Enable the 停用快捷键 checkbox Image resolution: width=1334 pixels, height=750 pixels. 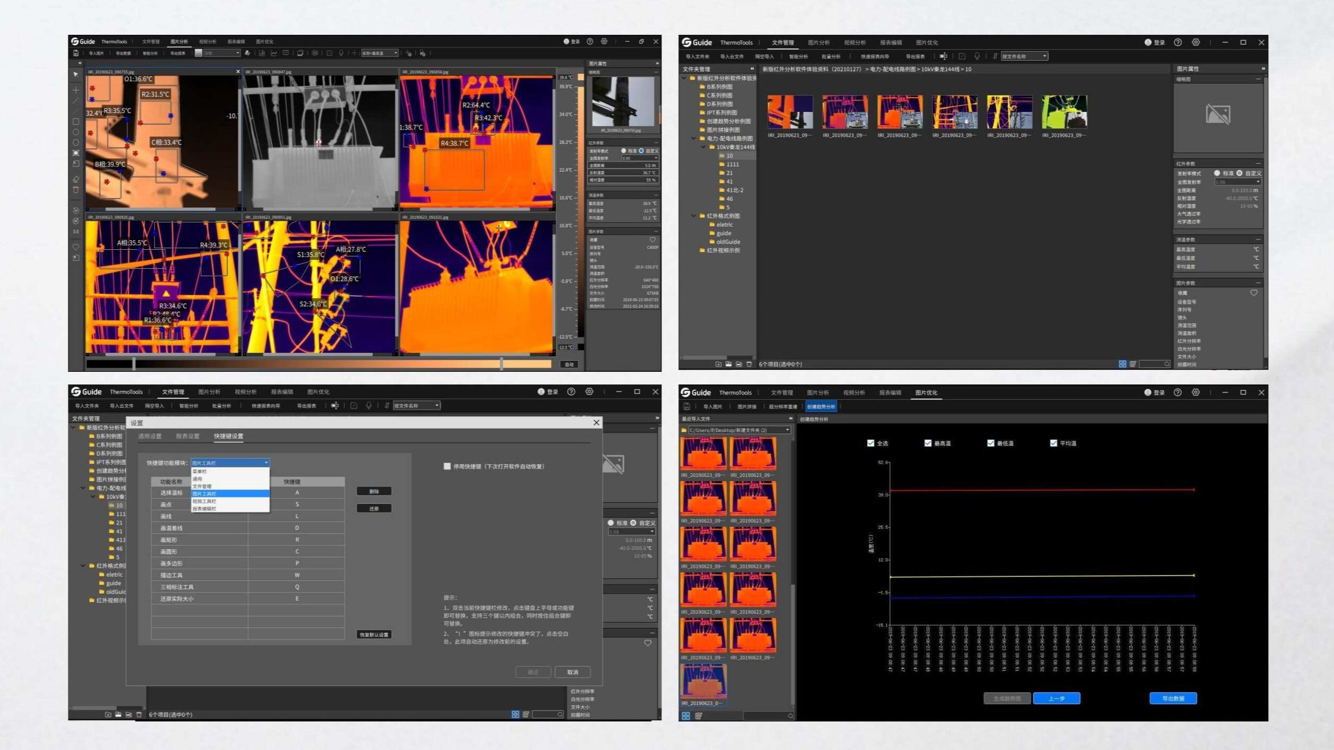[x=447, y=466]
